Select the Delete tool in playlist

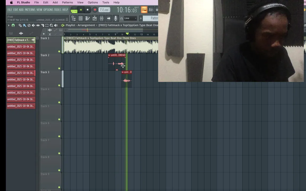(29, 25)
